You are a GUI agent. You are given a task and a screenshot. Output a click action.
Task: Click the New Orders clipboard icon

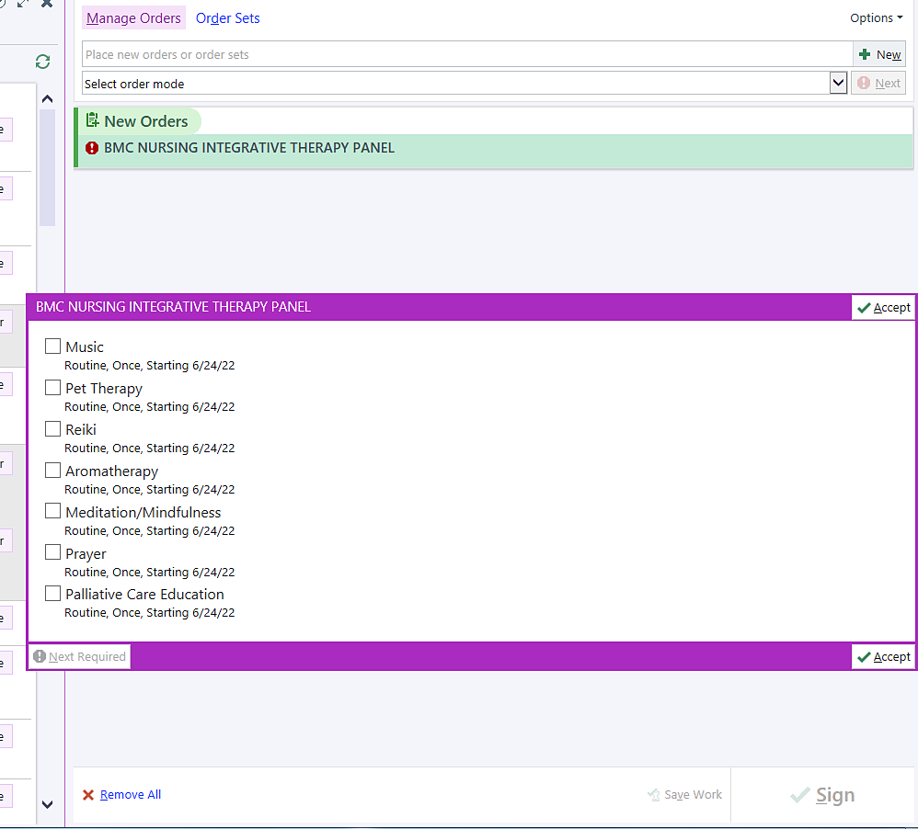click(x=92, y=120)
